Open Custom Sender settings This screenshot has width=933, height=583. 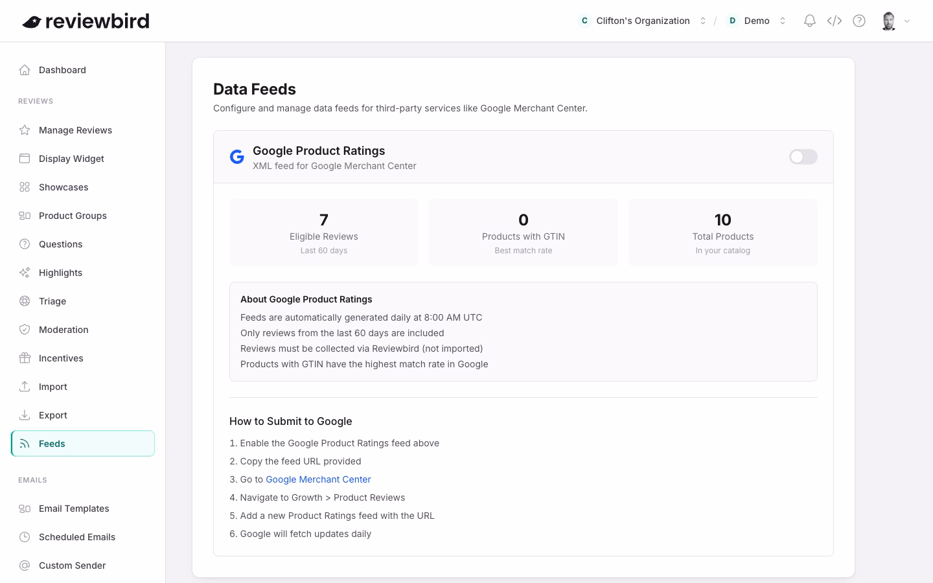pos(83,566)
